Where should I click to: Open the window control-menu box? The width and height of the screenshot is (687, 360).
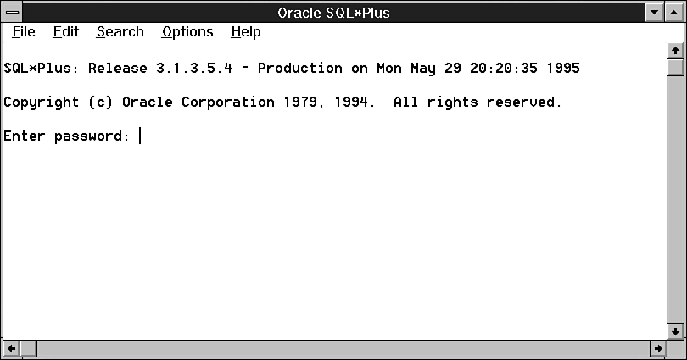click(x=12, y=12)
